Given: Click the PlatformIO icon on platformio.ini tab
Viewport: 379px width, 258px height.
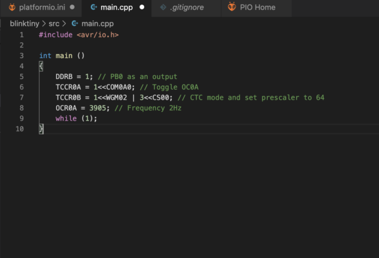Looking at the screenshot, I should point(12,8).
